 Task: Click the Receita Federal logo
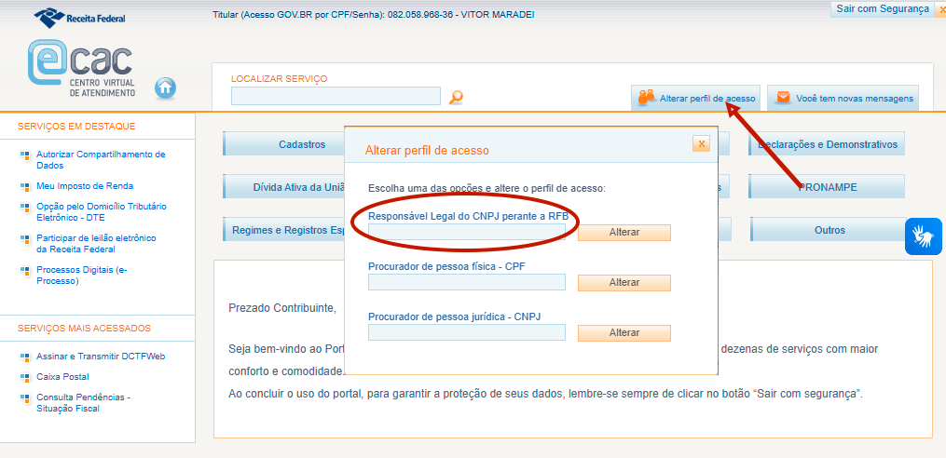pyautogui.click(x=79, y=17)
